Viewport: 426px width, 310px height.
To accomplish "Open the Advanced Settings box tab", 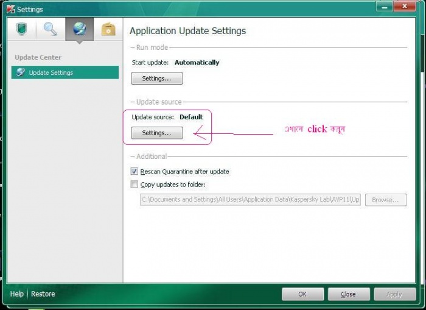I will point(108,29).
